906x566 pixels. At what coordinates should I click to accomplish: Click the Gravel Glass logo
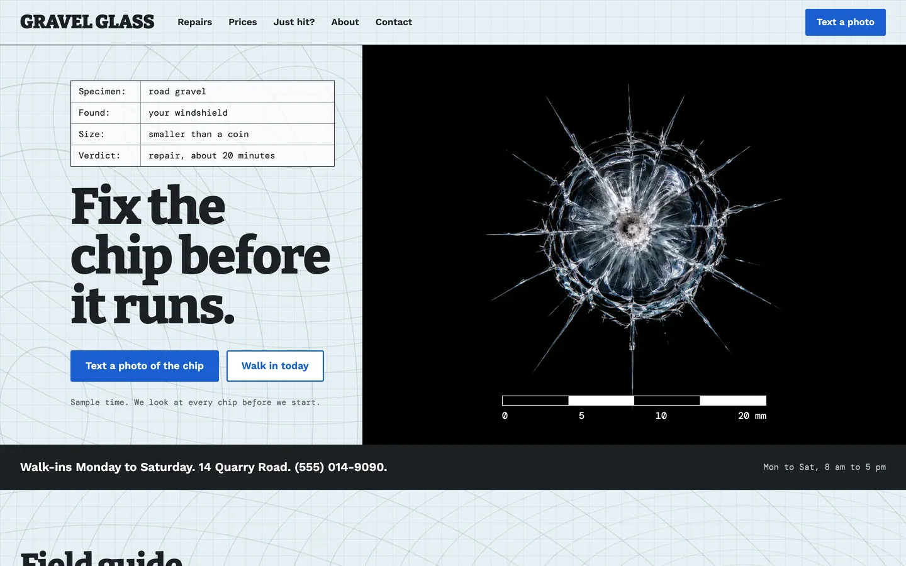(x=87, y=22)
